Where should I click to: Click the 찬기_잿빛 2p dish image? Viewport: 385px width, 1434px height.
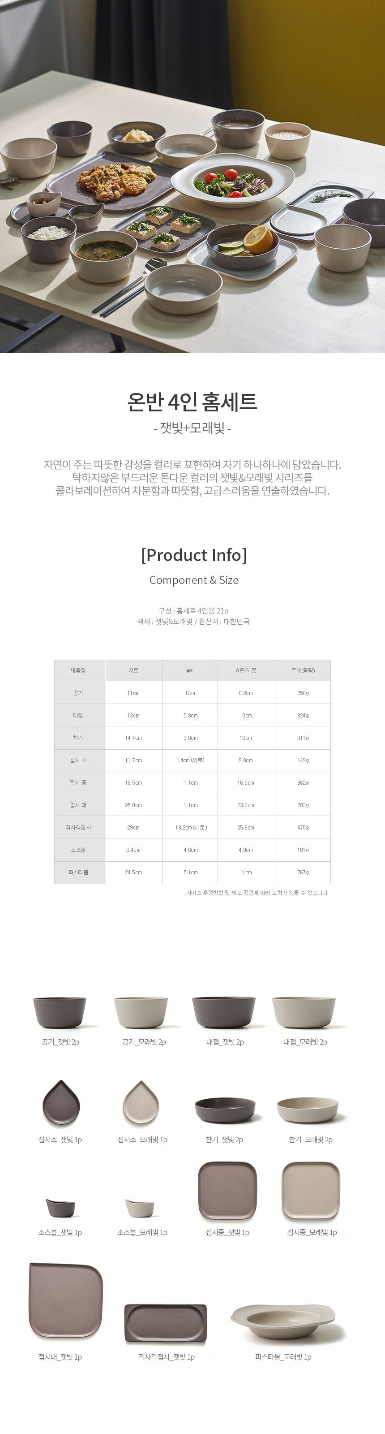point(225,1110)
